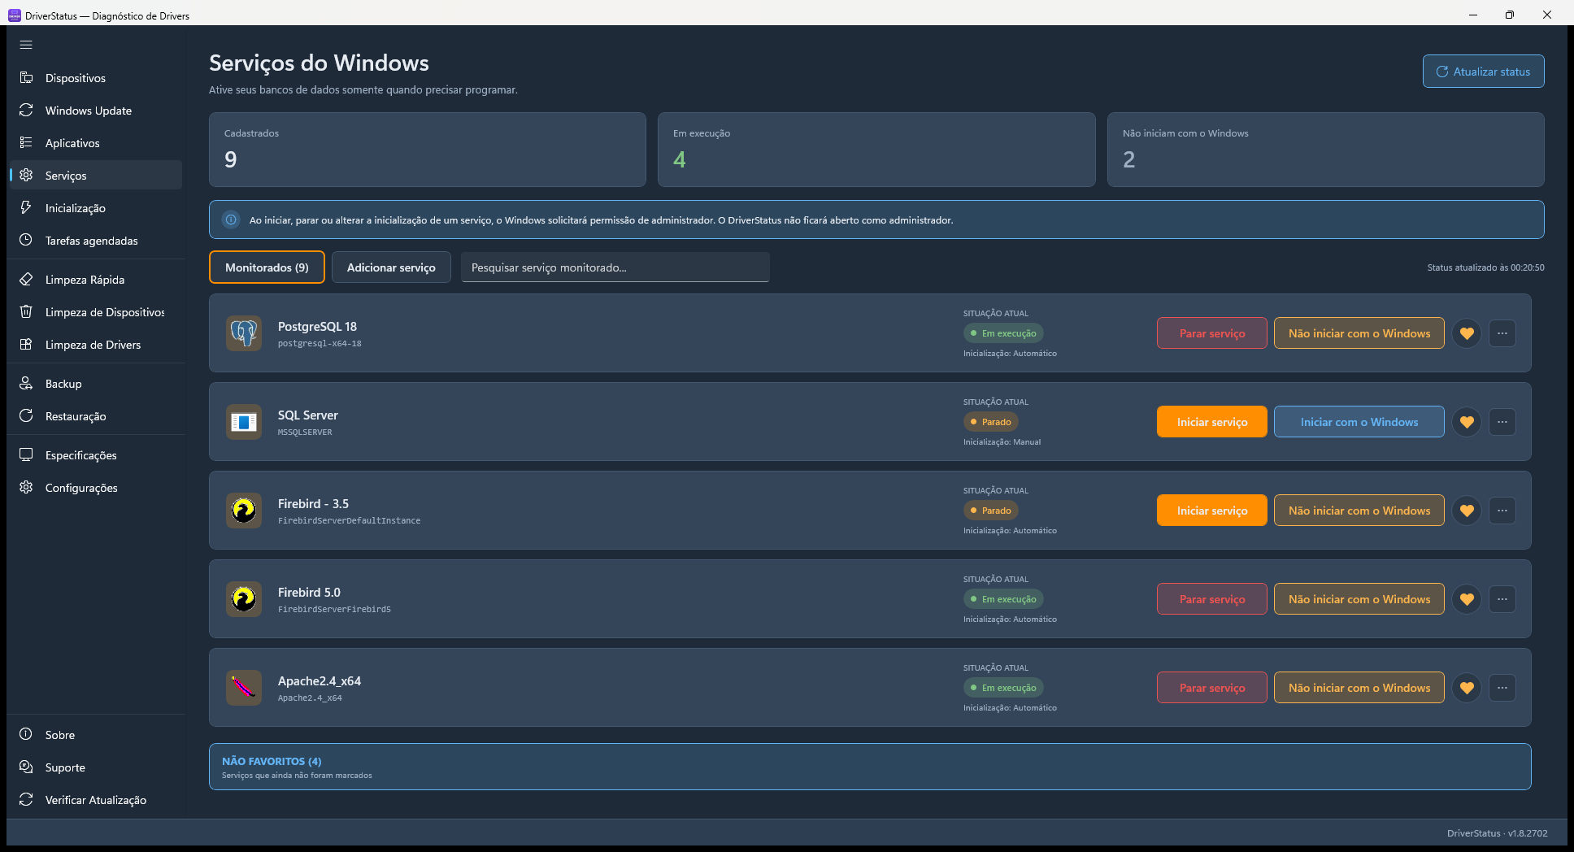
Task: Toggle favorite heart for SQL Server
Action: click(x=1467, y=422)
